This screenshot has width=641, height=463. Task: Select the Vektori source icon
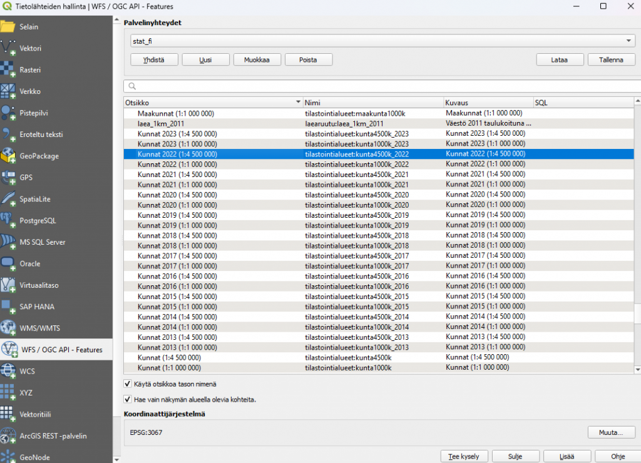(8, 48)
